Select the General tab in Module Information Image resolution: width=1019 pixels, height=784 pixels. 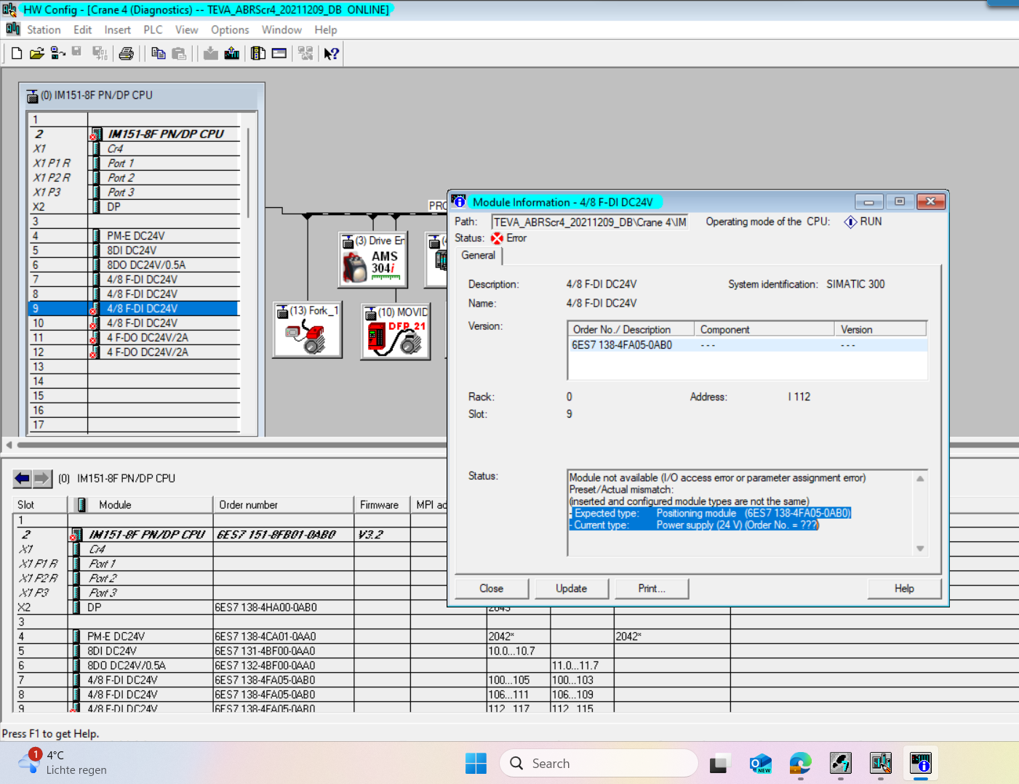point(478,255)
